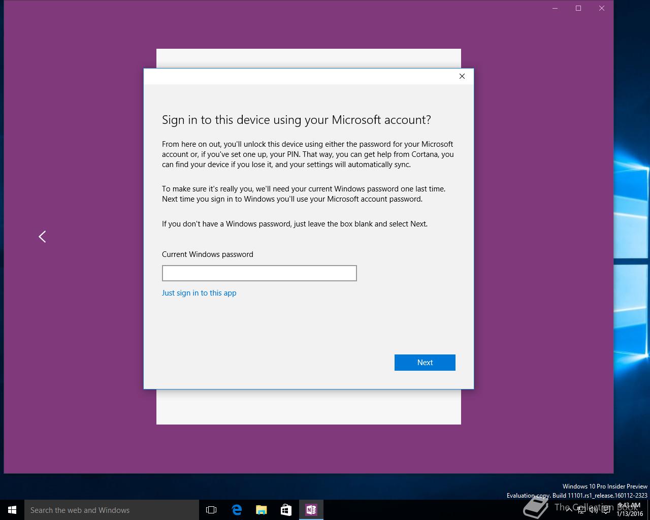Image resolution: width=650 pixels, height=520 pixels.
Task: Click the 'Search the web and Windows' box
Action: (x=112, y=510)
